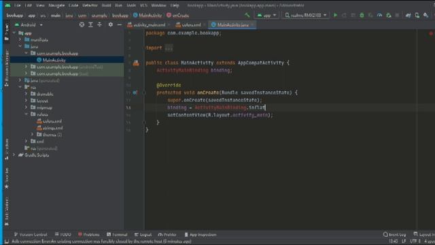Viewport: 435px width, 245px height.
Task: Expand the folded import statement
Action: click(169, 48)
